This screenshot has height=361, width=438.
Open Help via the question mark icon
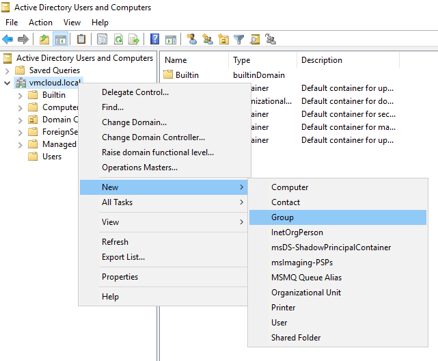pyautogui.click(x=154, y=40)
